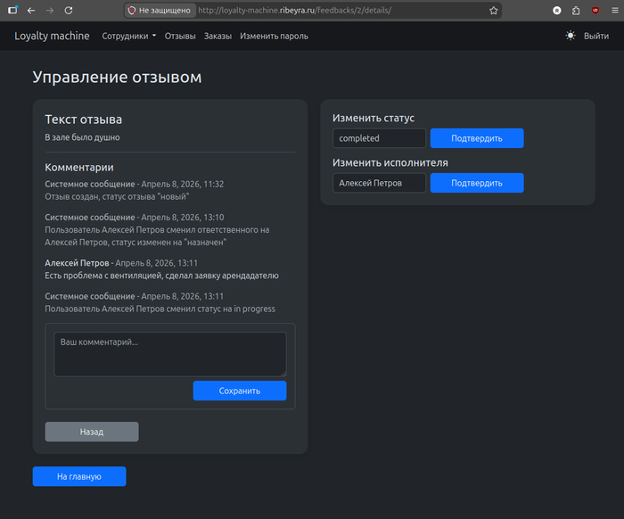This screenshot has height=519, width=624.
Task: Click the browser forward arrow
Action: (50, 11)
